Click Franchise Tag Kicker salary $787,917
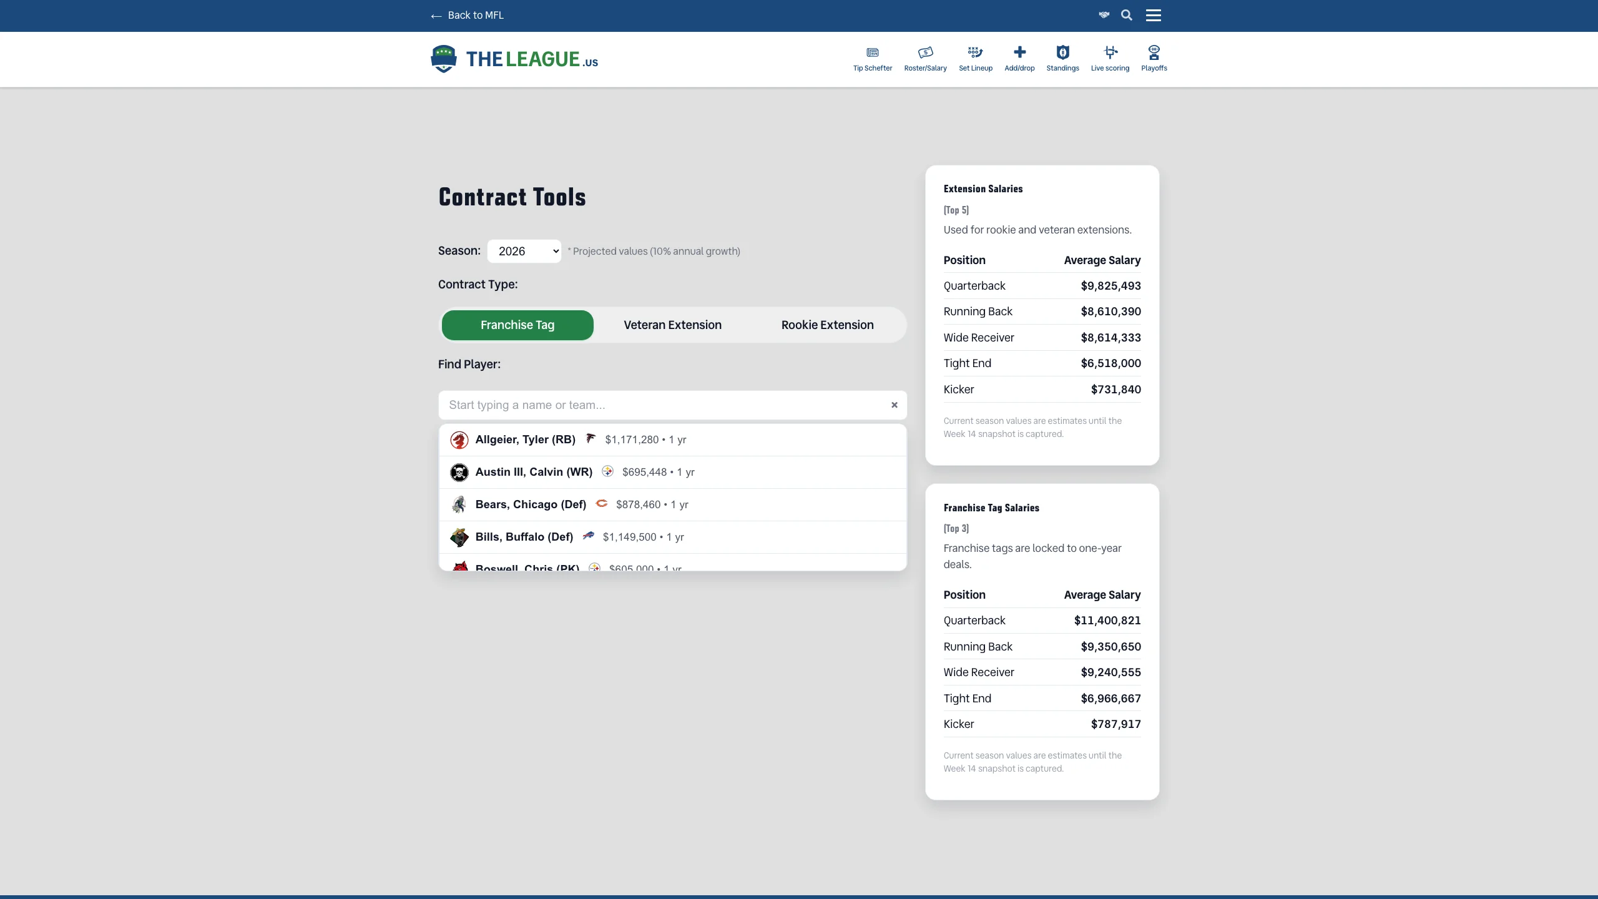 [1115, 724]
